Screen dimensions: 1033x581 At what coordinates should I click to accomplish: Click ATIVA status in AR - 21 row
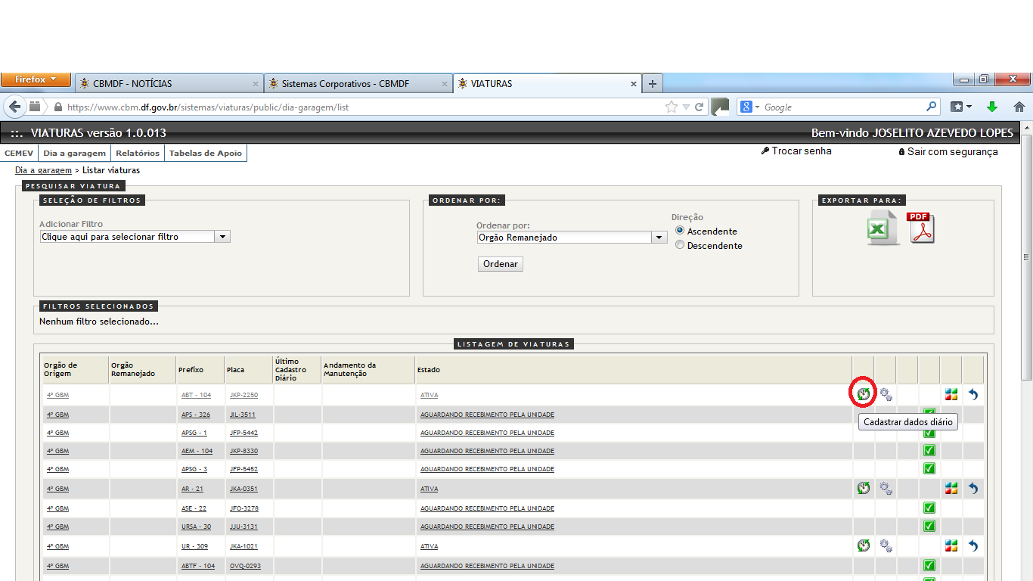coord(429,489)
